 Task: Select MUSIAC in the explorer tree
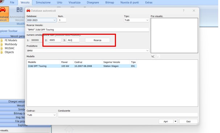point(10,48)
